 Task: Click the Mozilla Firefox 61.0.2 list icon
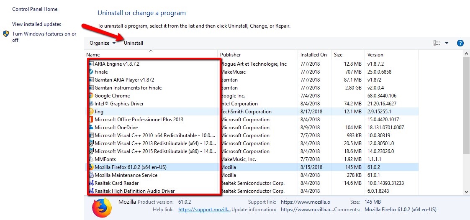[91, 167]
